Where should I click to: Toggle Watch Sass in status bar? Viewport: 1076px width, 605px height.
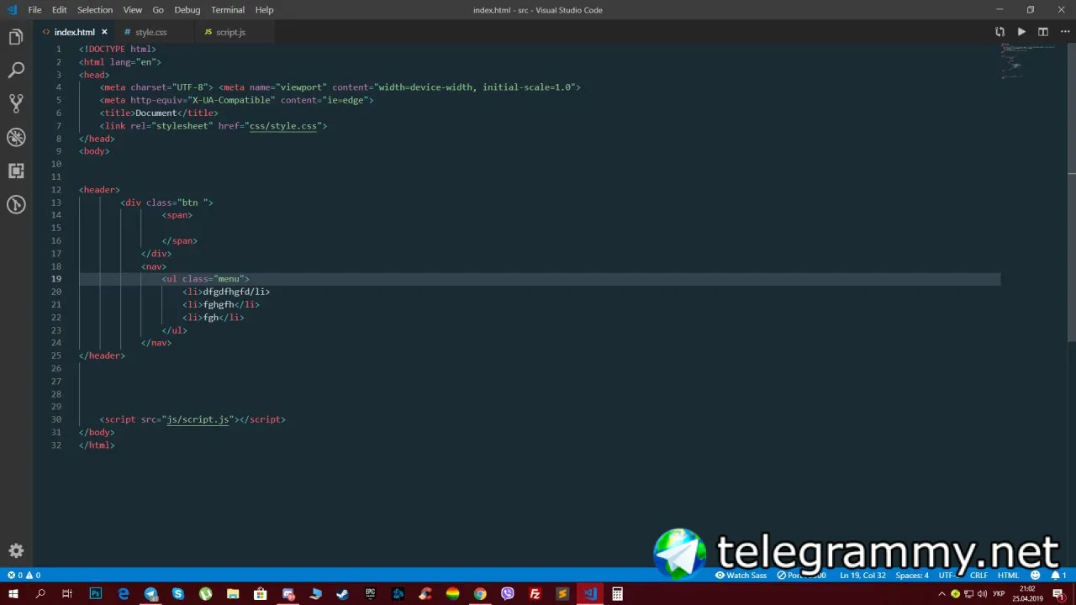point(741,576)
